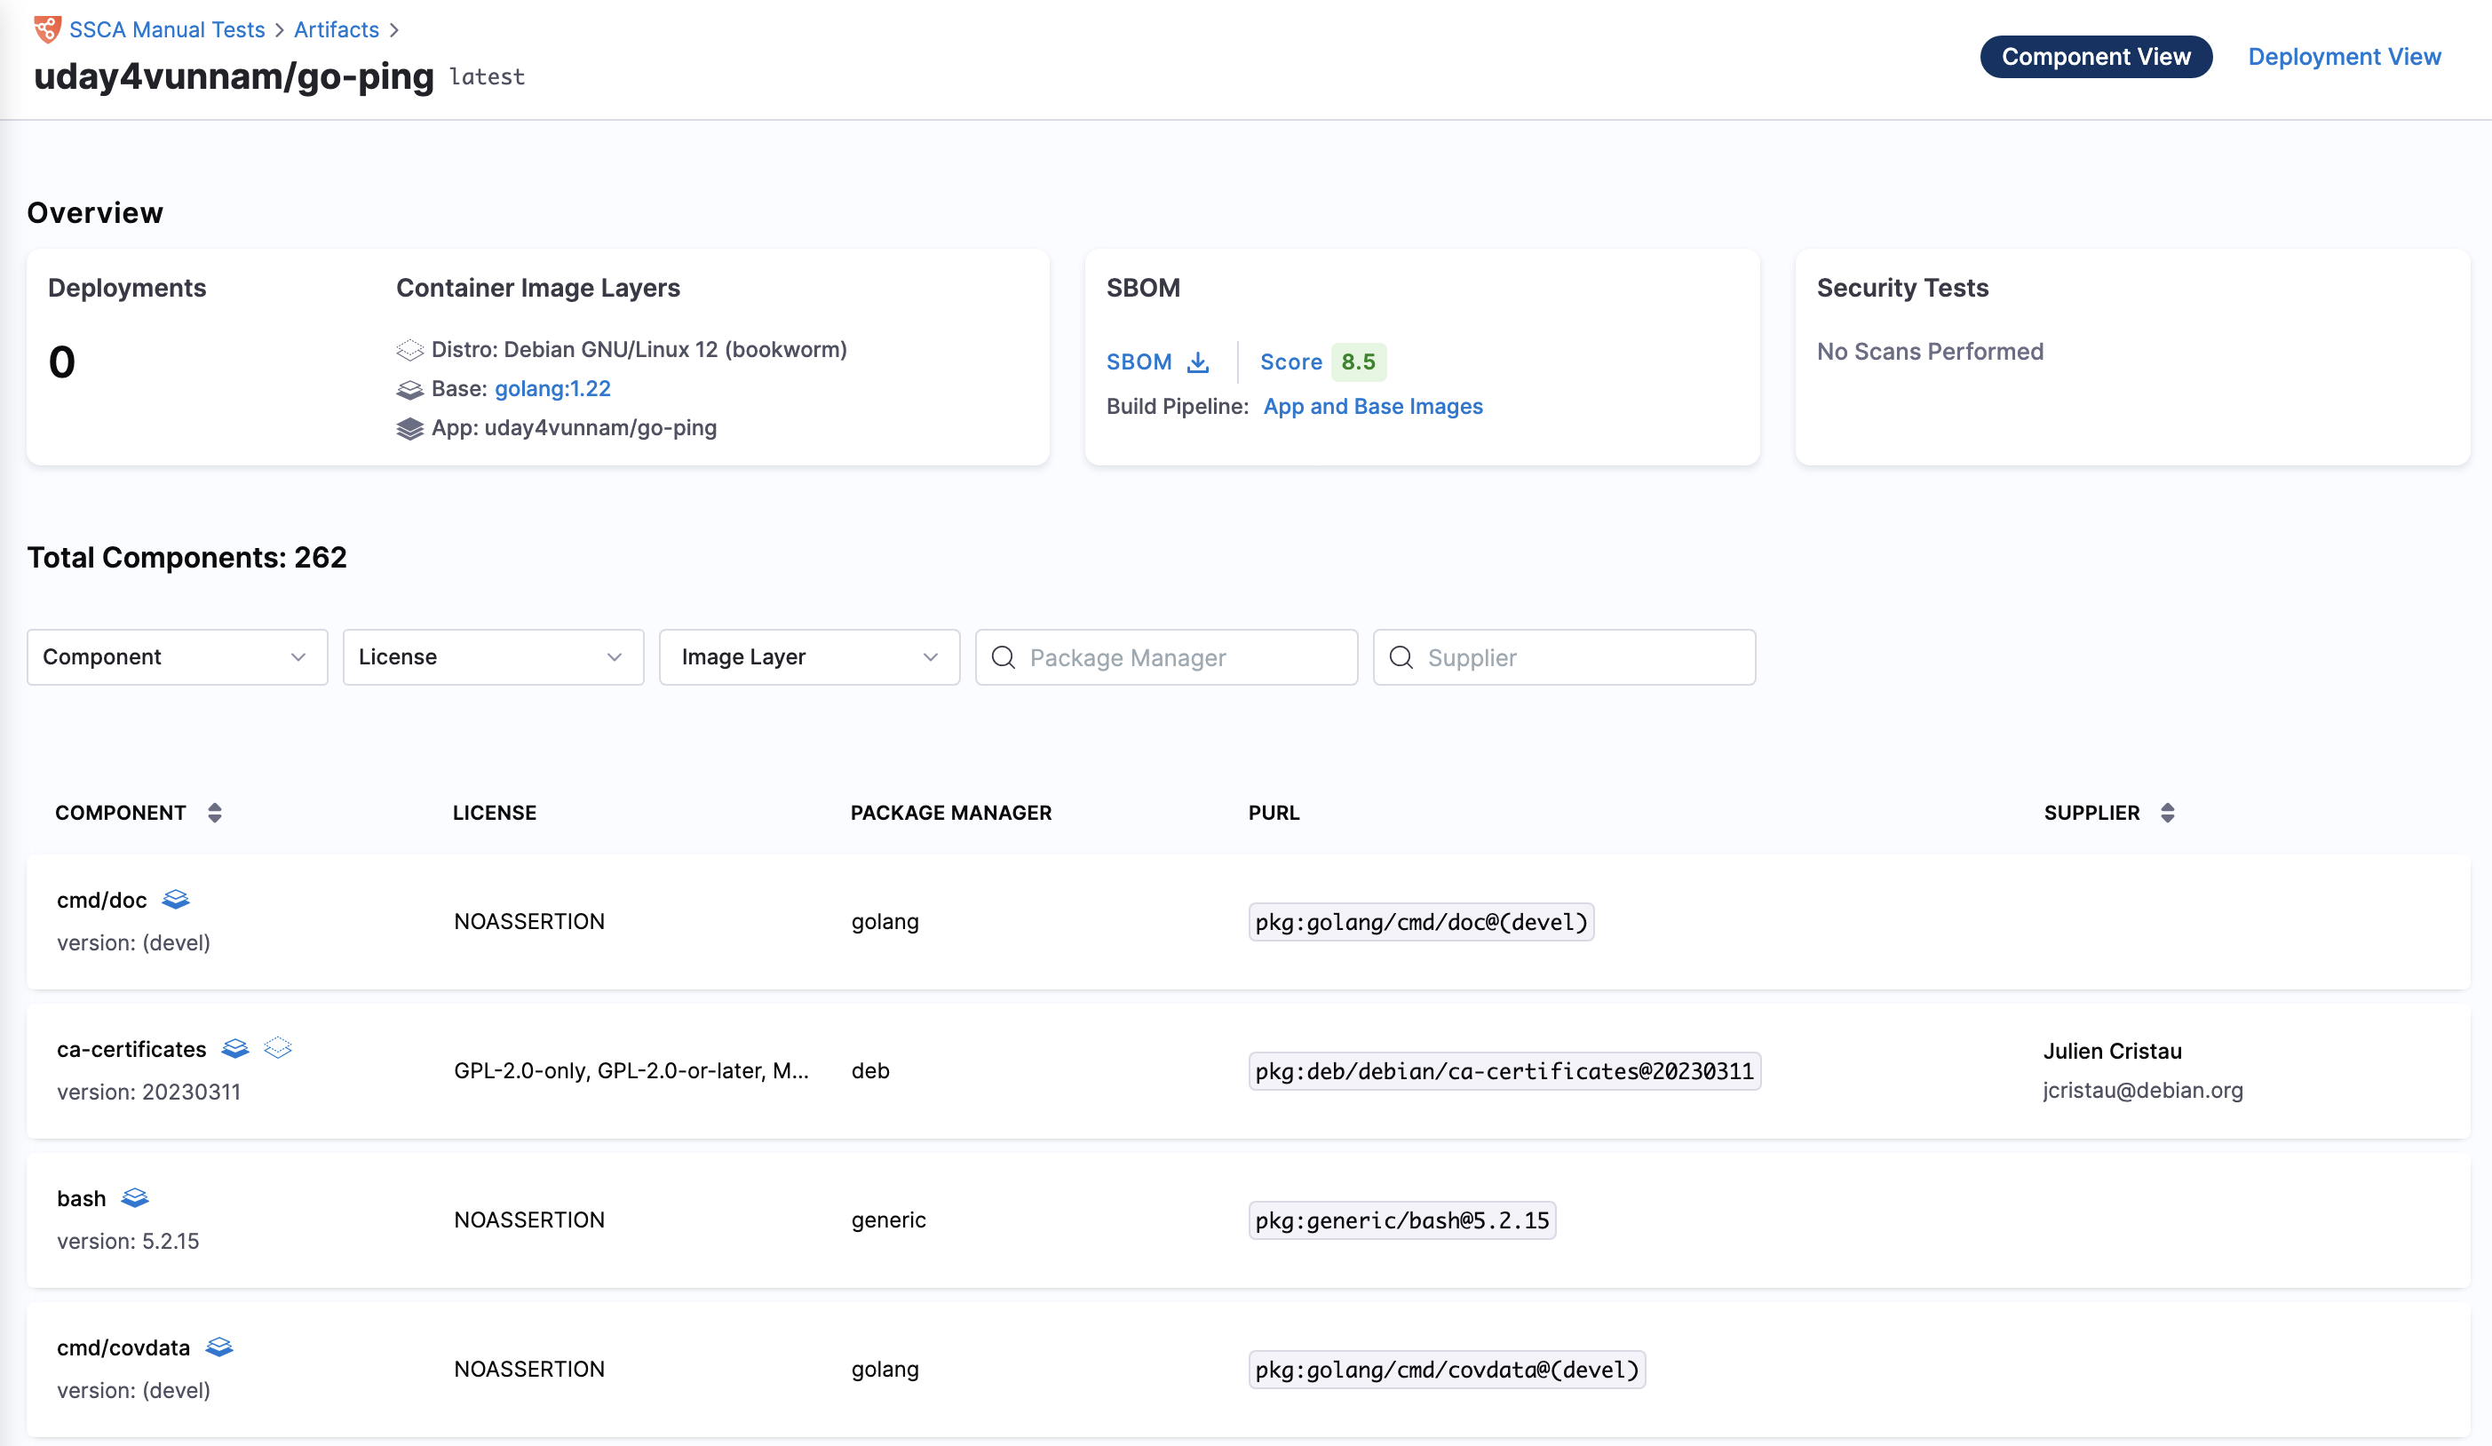Switch to Deployment View tab

coord(2344,56)
